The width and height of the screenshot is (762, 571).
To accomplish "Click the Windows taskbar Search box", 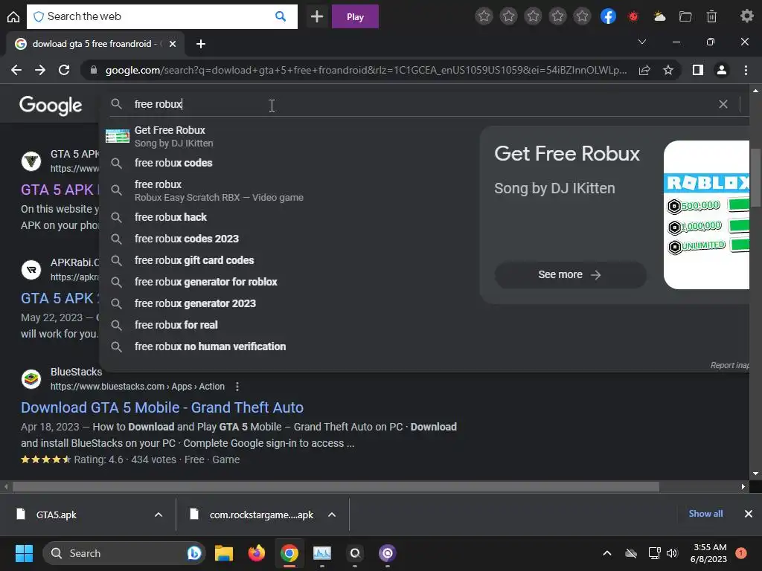I will coord(124,553).
